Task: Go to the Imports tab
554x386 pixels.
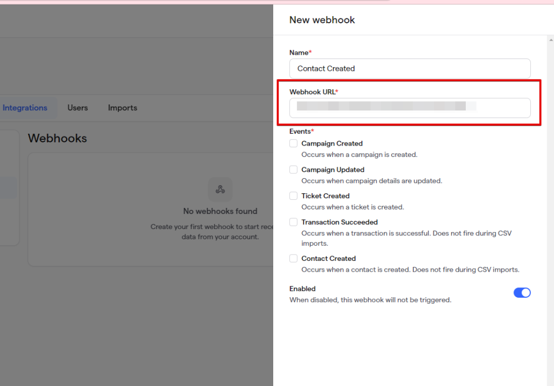Action: coord(122,108)
